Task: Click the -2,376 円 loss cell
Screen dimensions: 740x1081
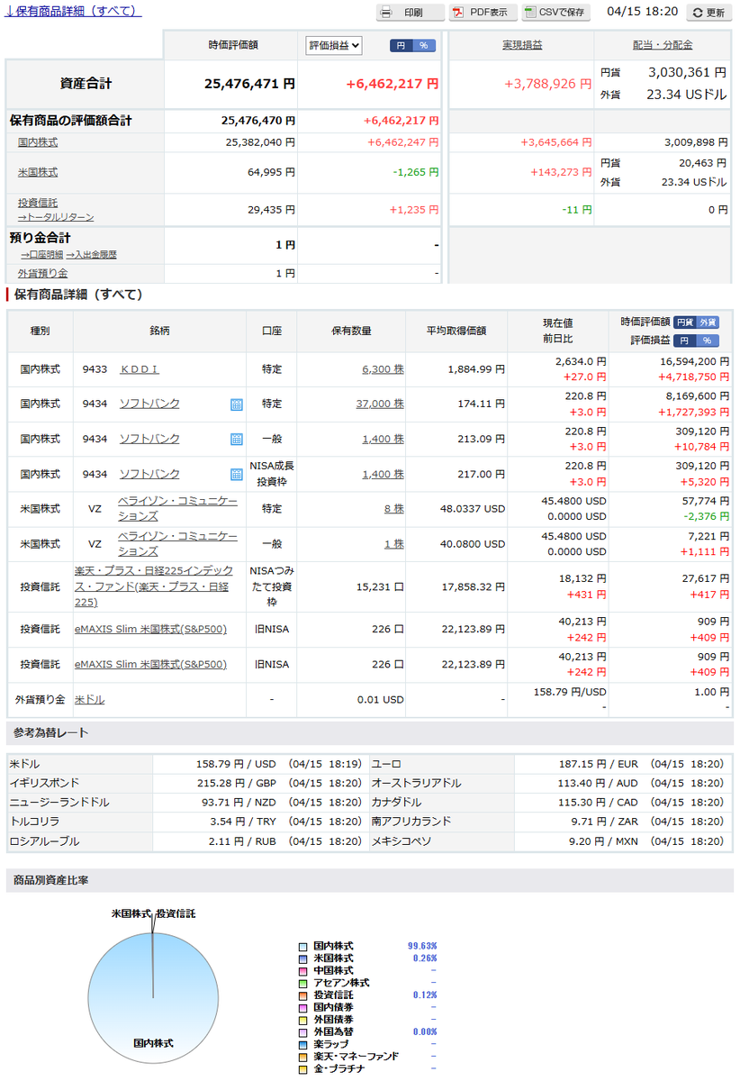Action: tap(708, 517)
